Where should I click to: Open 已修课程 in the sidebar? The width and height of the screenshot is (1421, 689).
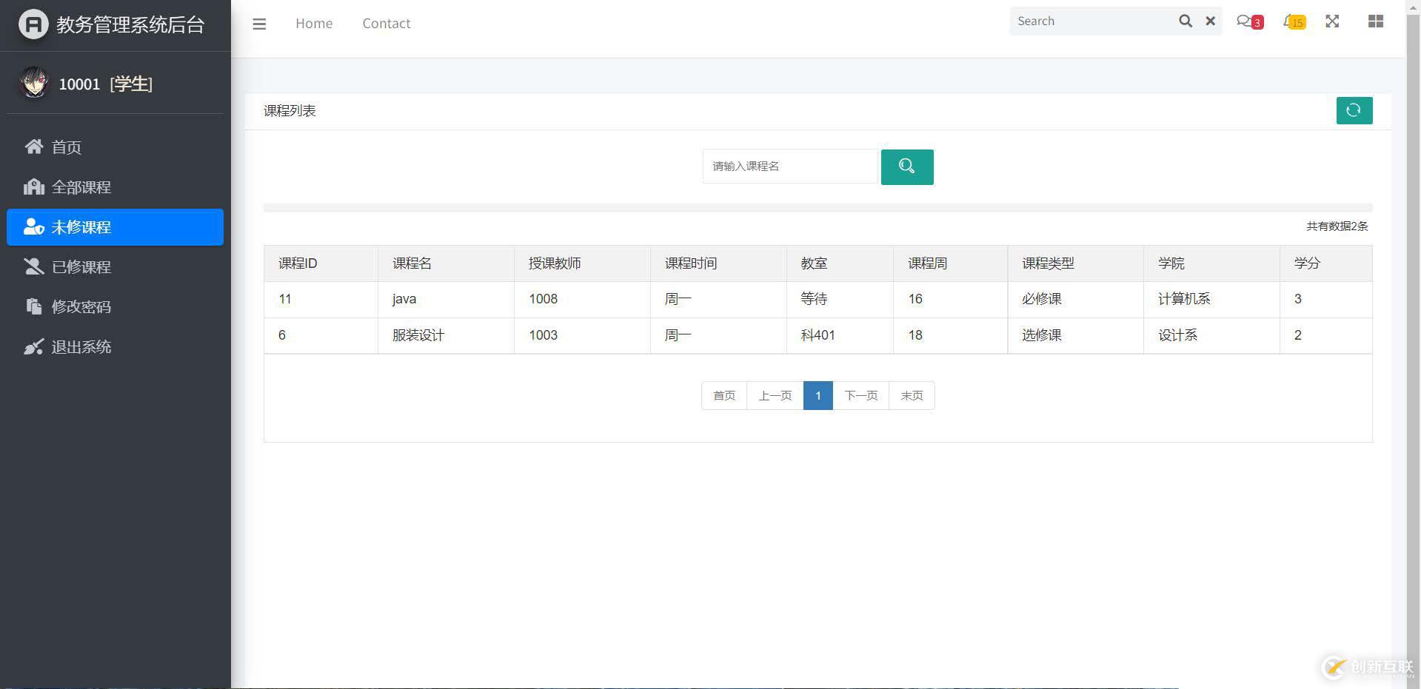(x=81, y=267)
